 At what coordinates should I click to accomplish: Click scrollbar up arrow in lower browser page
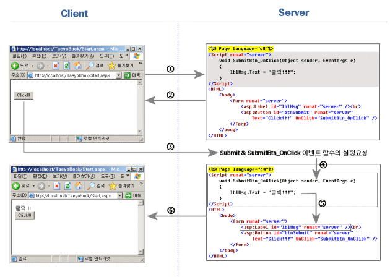[x=141, y=203]
